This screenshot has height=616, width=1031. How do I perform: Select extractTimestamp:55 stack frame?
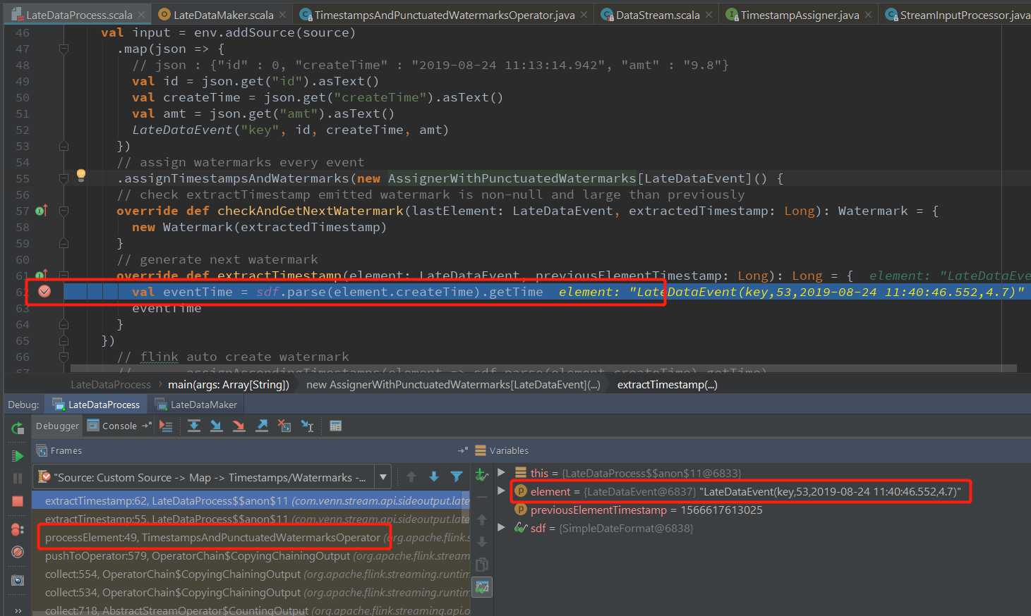pos(251,519)
